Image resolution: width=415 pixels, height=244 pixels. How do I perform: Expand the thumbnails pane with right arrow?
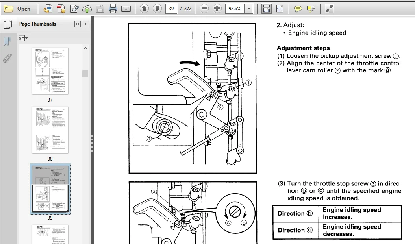click(86, 24)
